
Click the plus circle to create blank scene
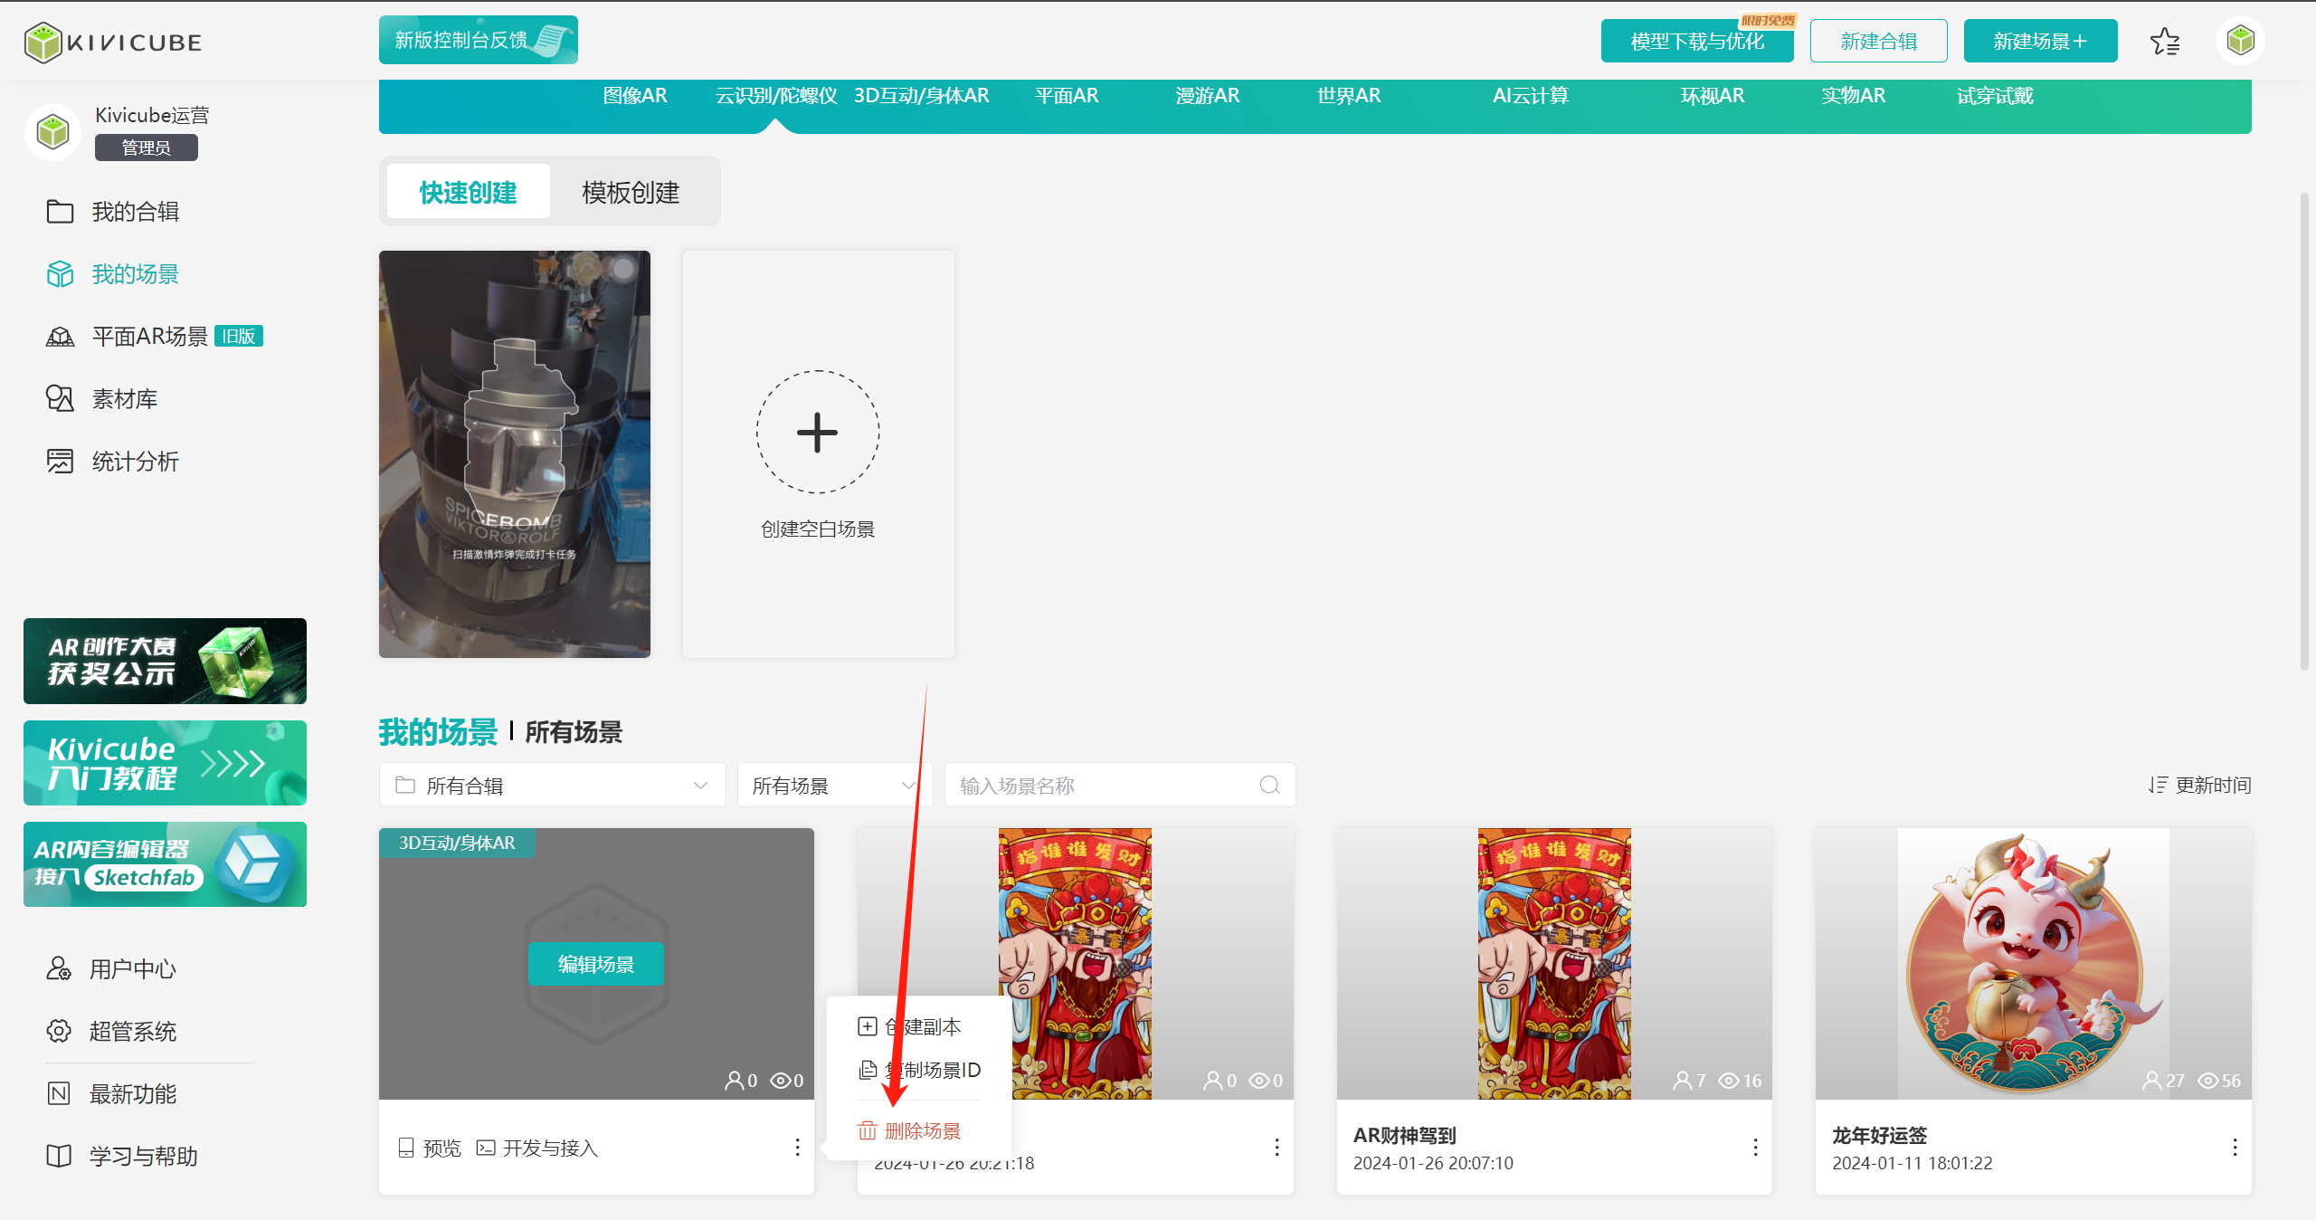pyautogui.click(x=817, y=432)
